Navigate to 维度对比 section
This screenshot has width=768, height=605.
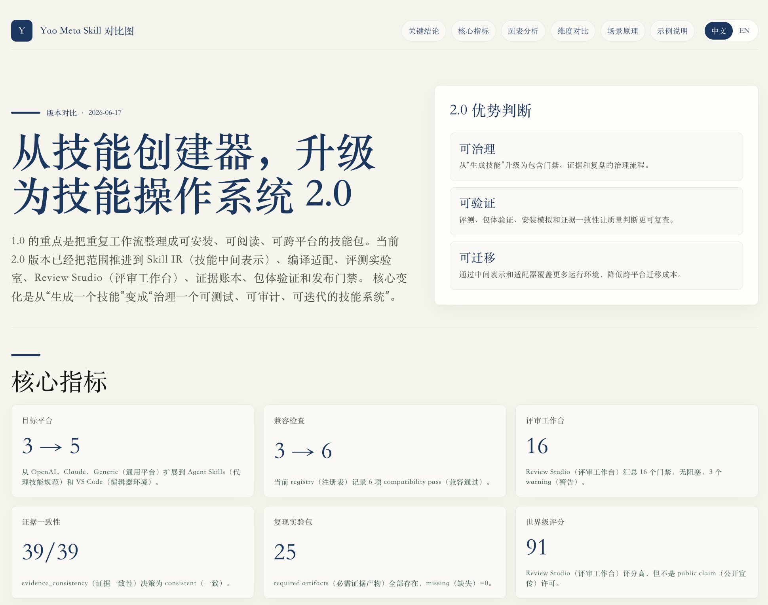point(573,31)
